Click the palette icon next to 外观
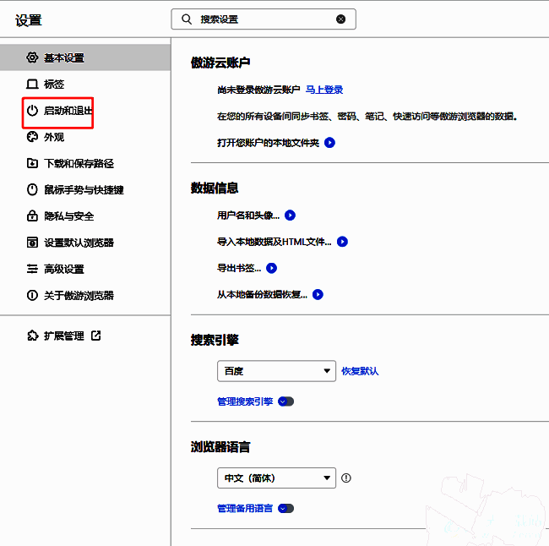The height and width of the screenshot is (546, 549). pyautogui.click(x=32, y=137)
